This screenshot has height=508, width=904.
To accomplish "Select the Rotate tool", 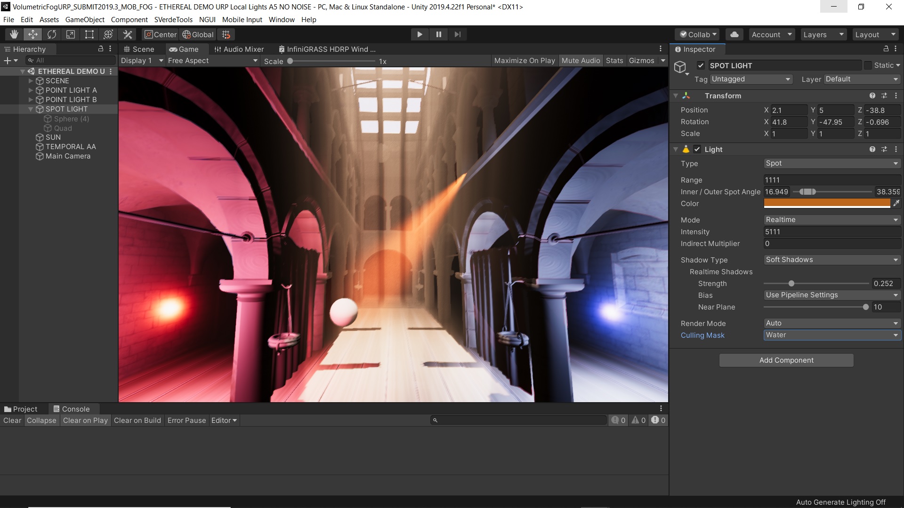I will click(51, 34).
